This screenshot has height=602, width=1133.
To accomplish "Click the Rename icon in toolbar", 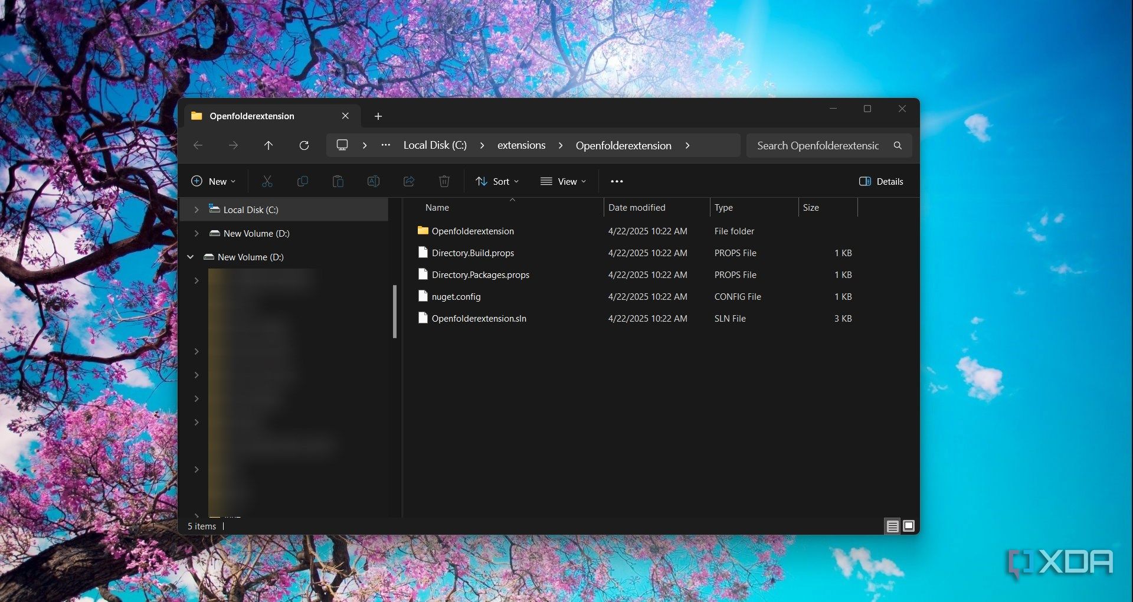I will click(x=374, y=181).
